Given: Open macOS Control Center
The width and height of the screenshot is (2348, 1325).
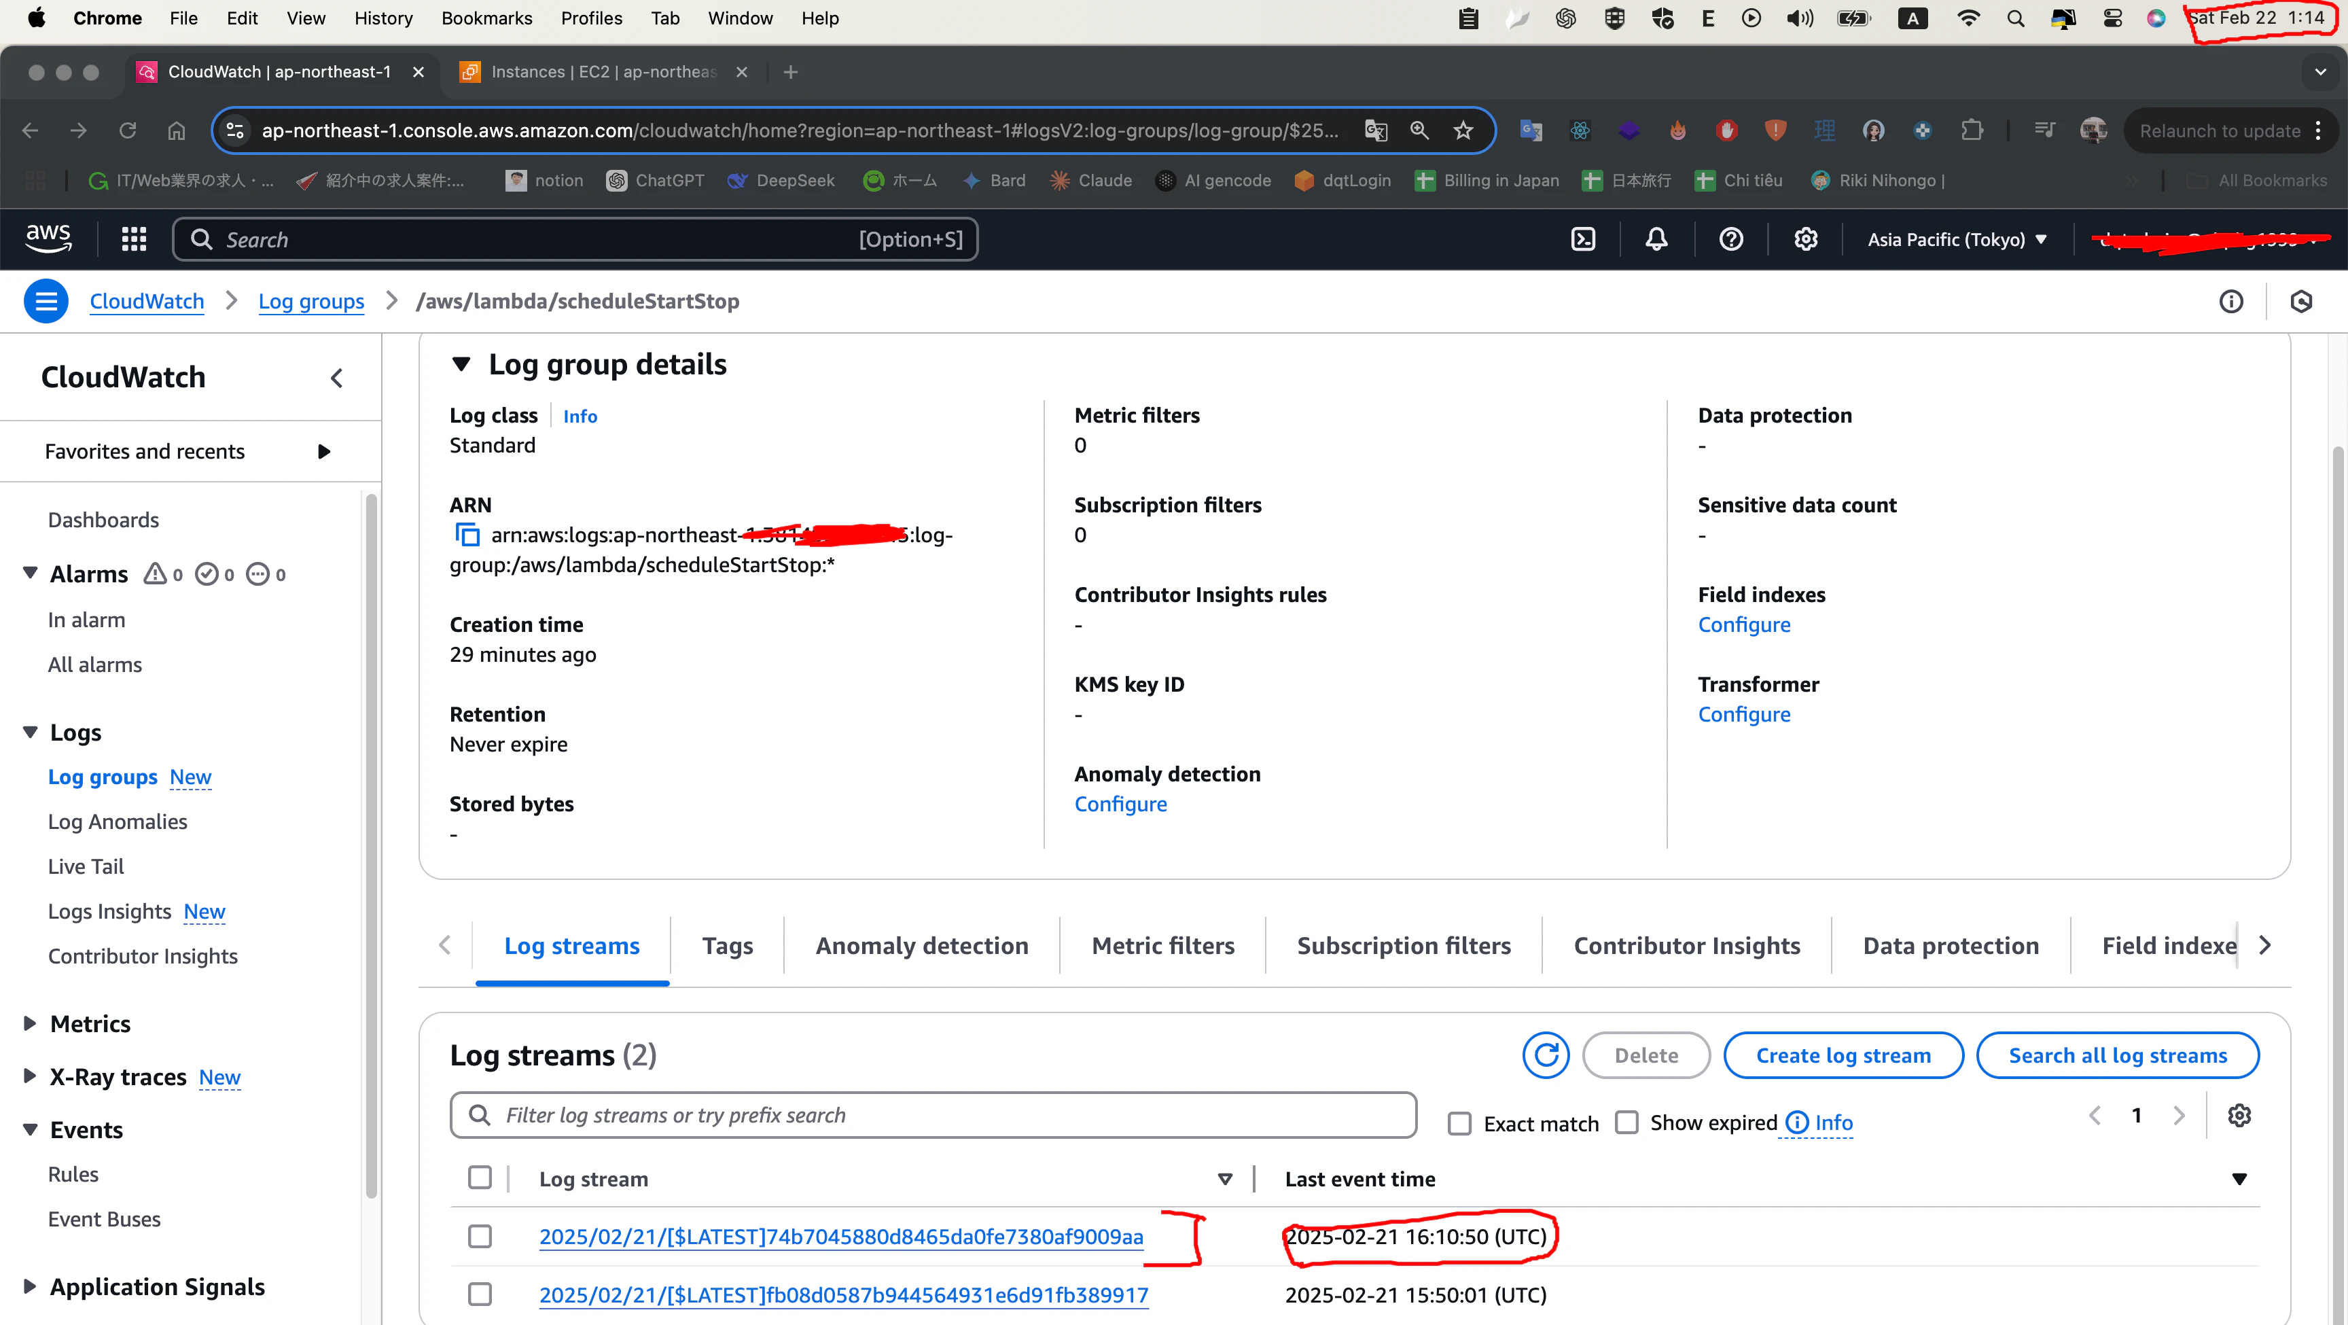Looking at the screenshot, I should click(2112, 18).
